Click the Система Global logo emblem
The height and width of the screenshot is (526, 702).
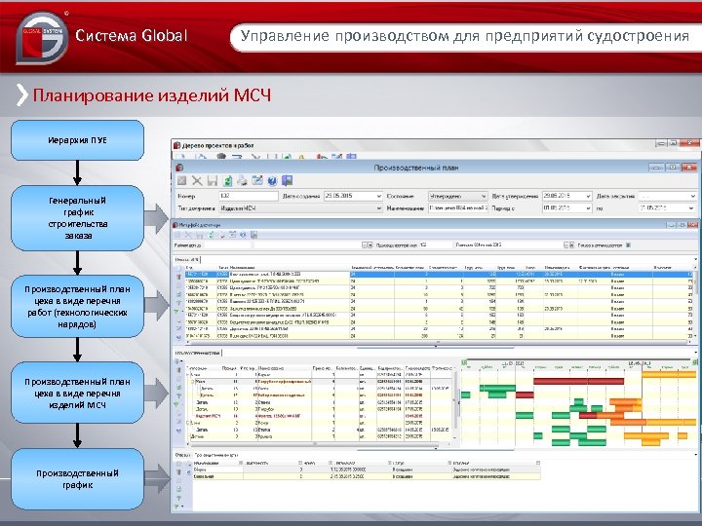coord(42,38)
